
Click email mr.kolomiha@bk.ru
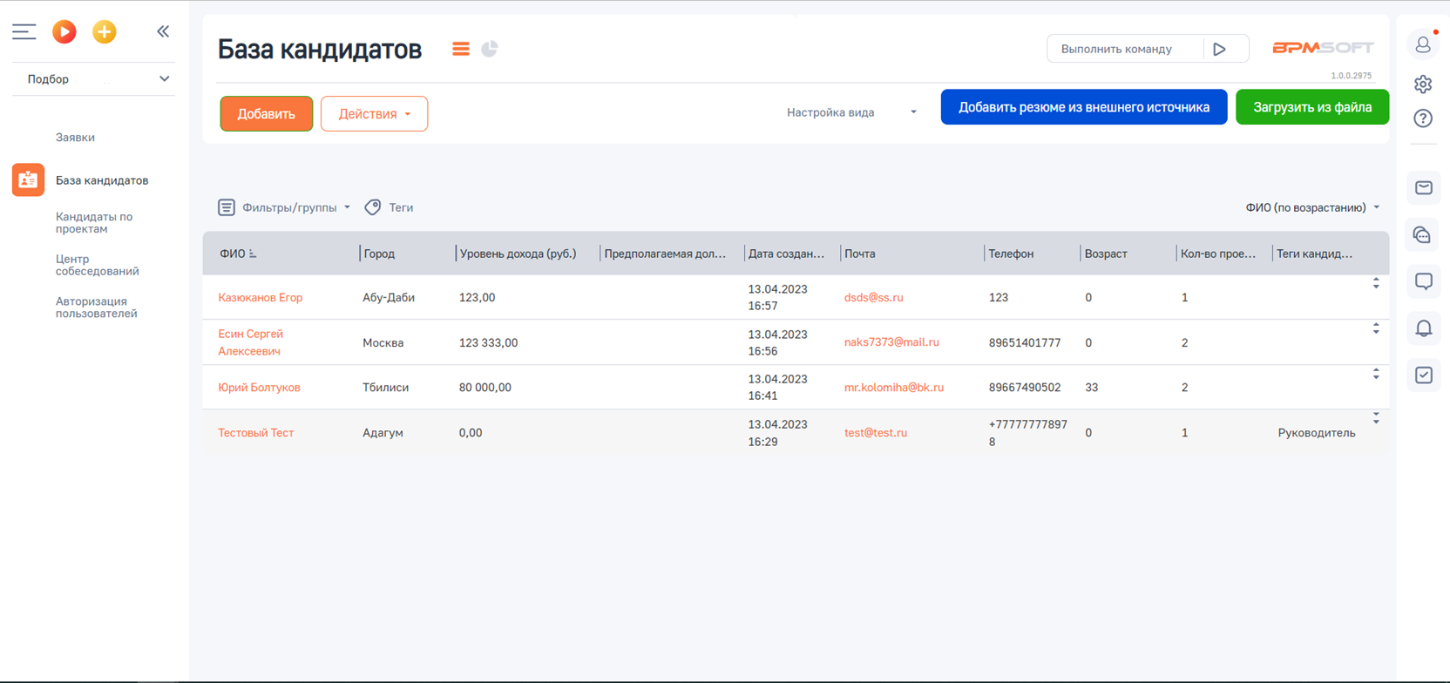click(x=893, y=388)
